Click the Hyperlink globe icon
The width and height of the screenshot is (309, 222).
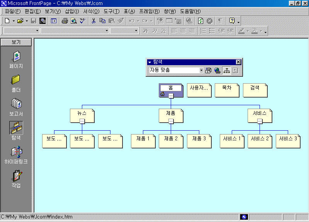tap(189, 21)
